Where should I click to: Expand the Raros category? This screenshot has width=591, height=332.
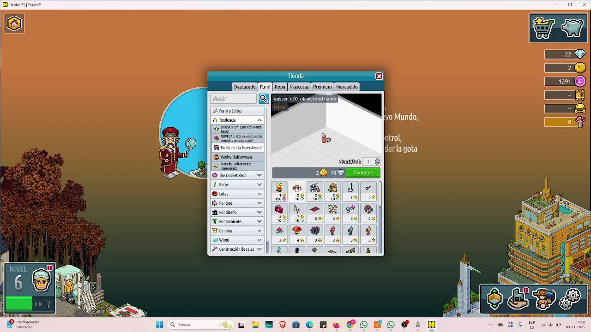pyautogui.click(x=237, y=184)
